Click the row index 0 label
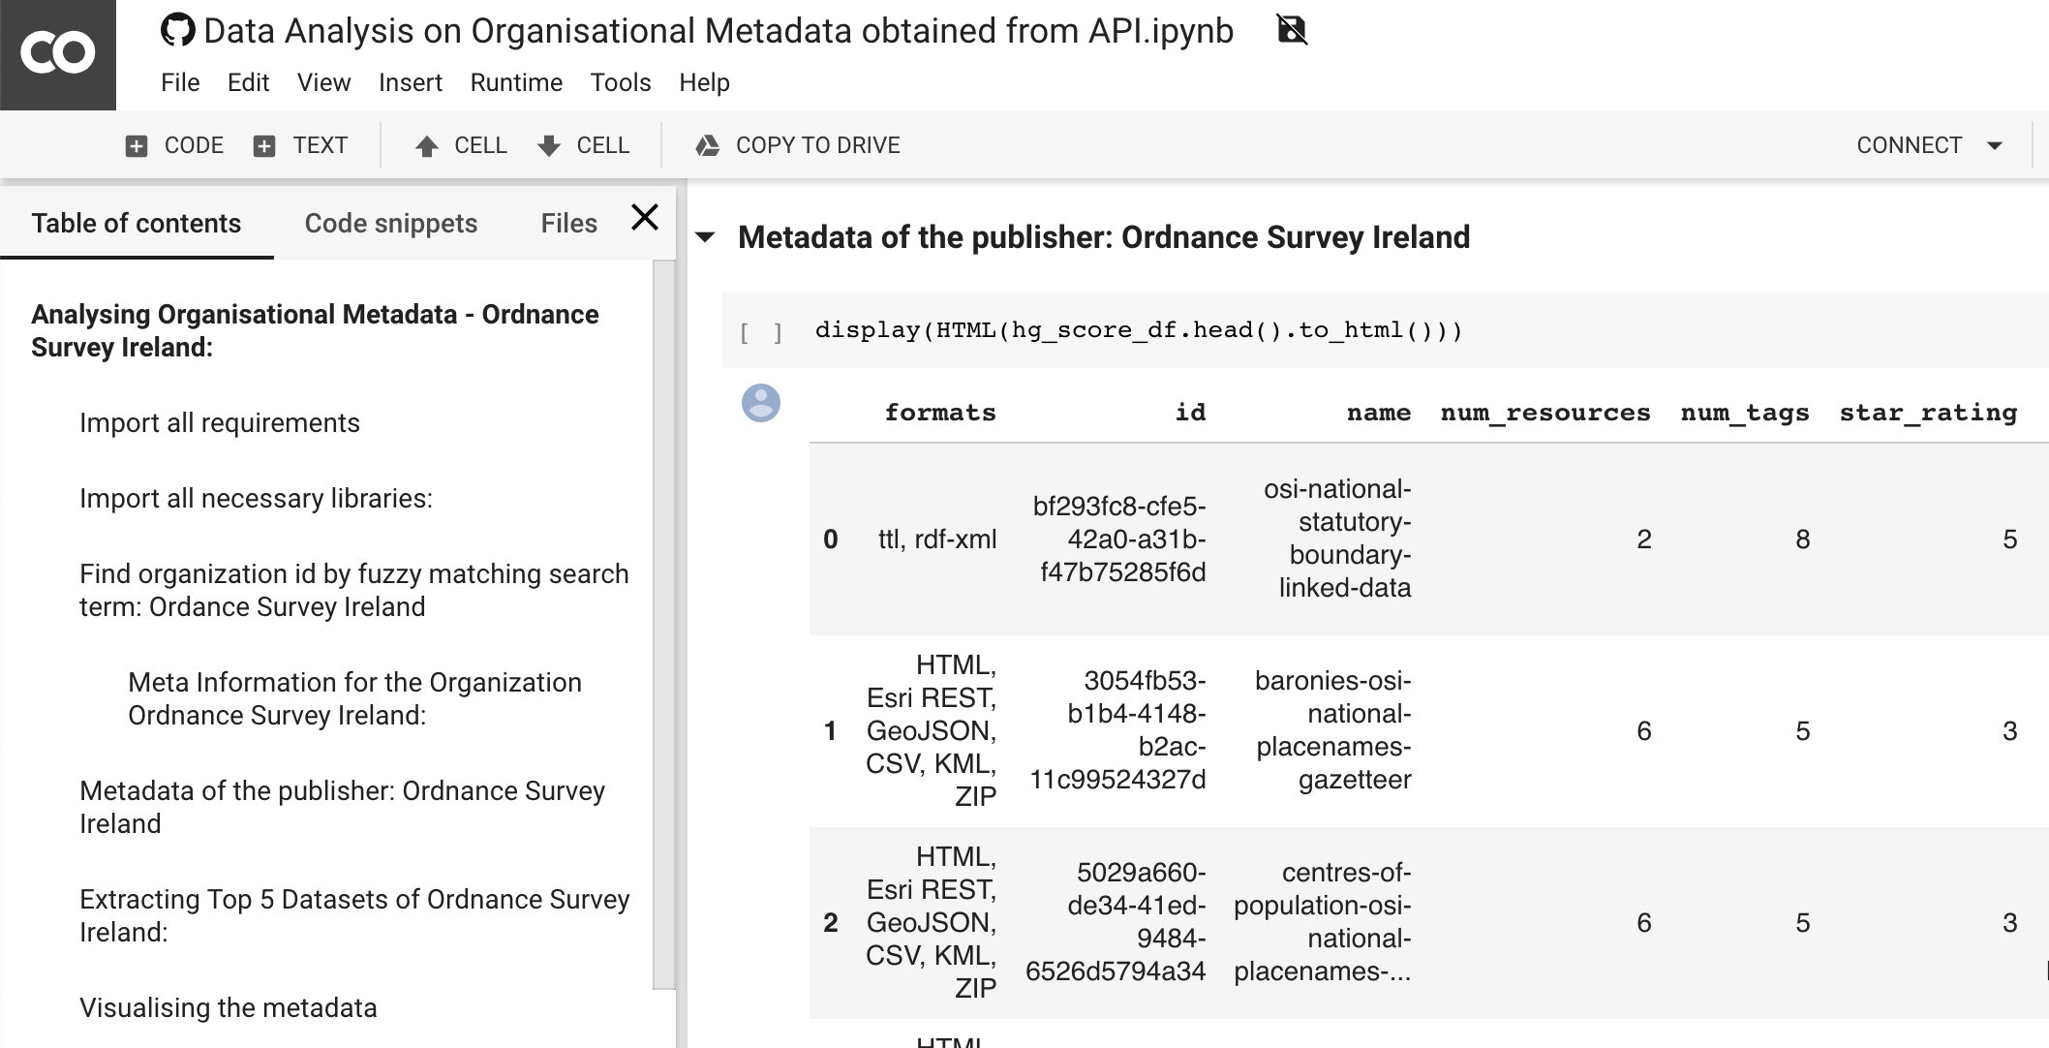The image size is (2049, 1048). click(831, 539)
